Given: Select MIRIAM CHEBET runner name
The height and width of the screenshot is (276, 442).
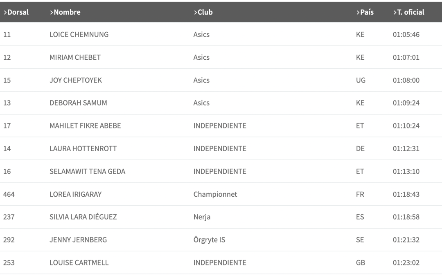Looking at the screenshot, I should (x=75, y=58).
